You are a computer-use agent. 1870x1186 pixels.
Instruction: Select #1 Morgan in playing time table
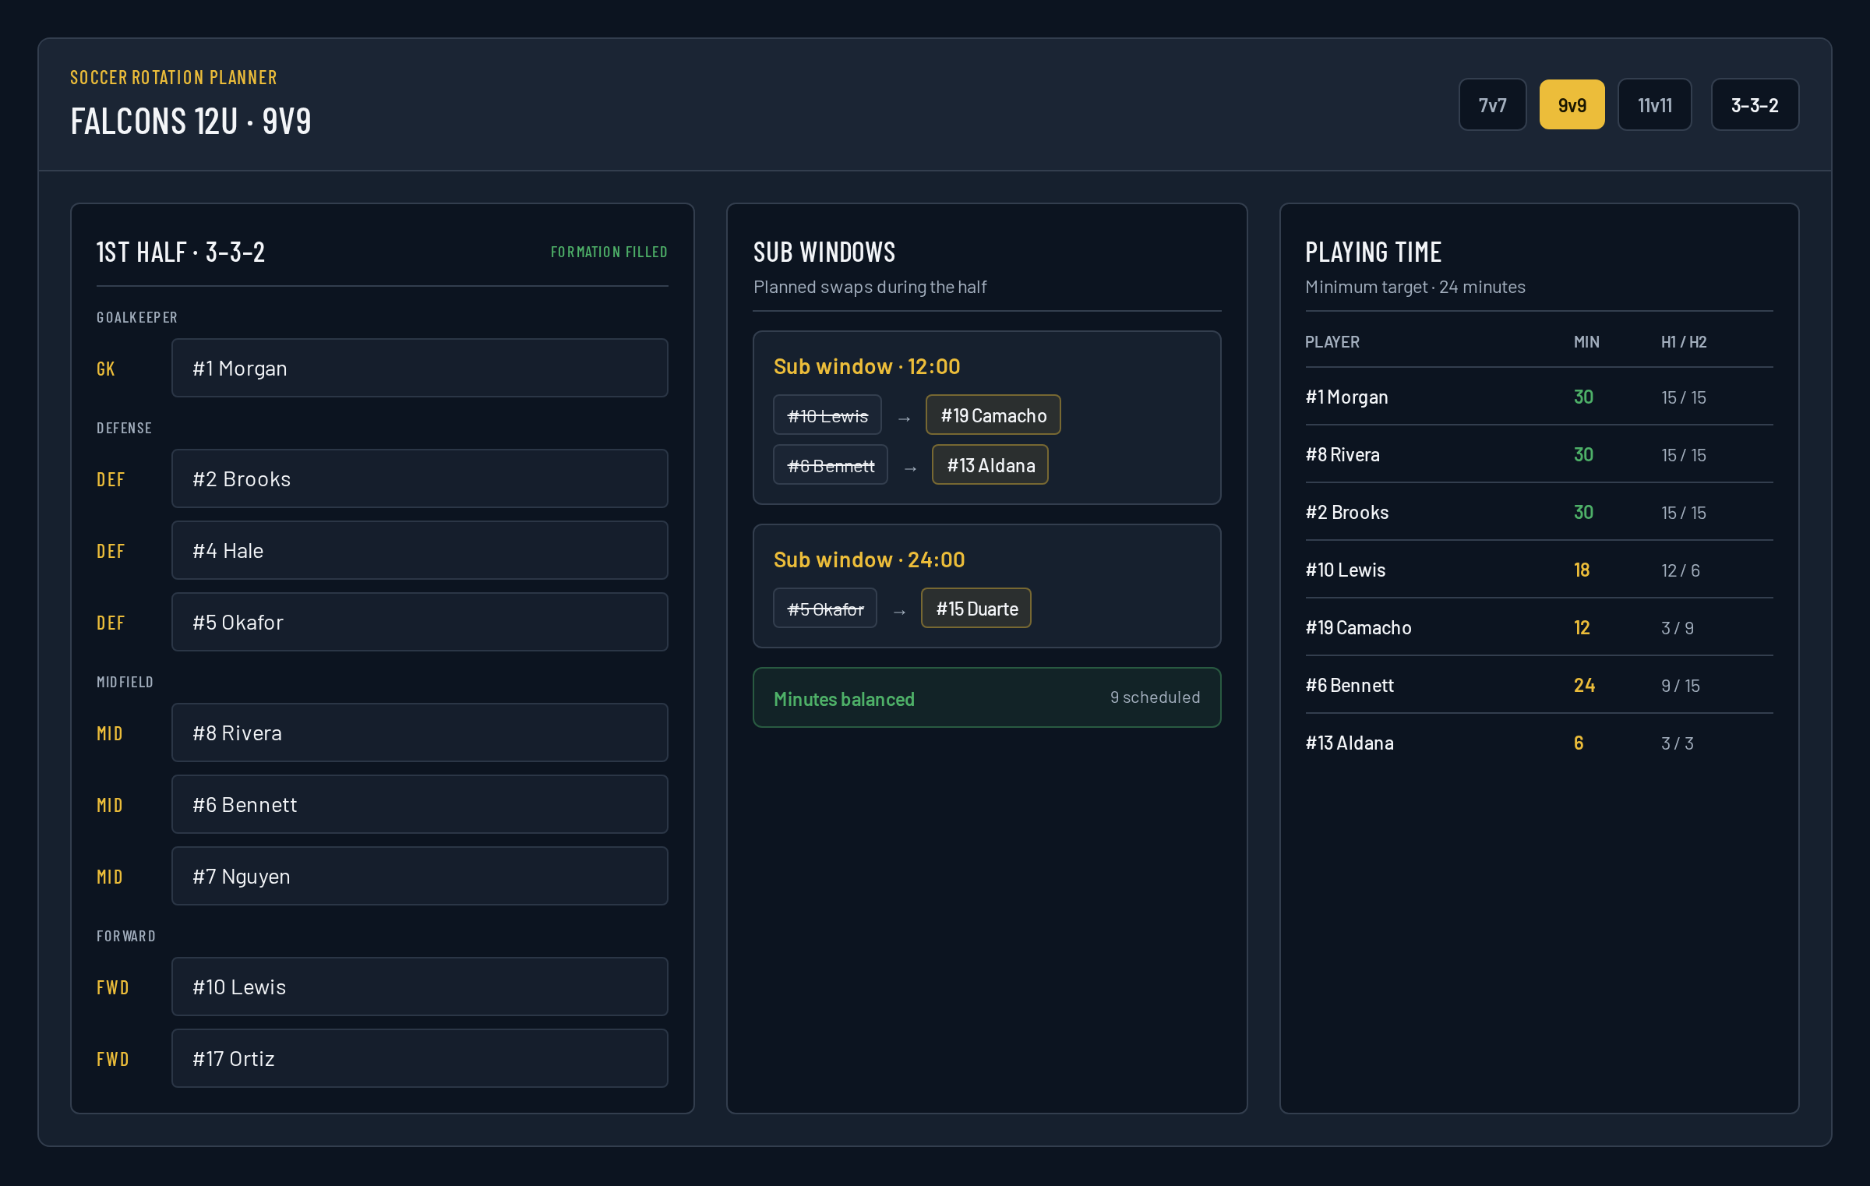tap(1346, 397)
